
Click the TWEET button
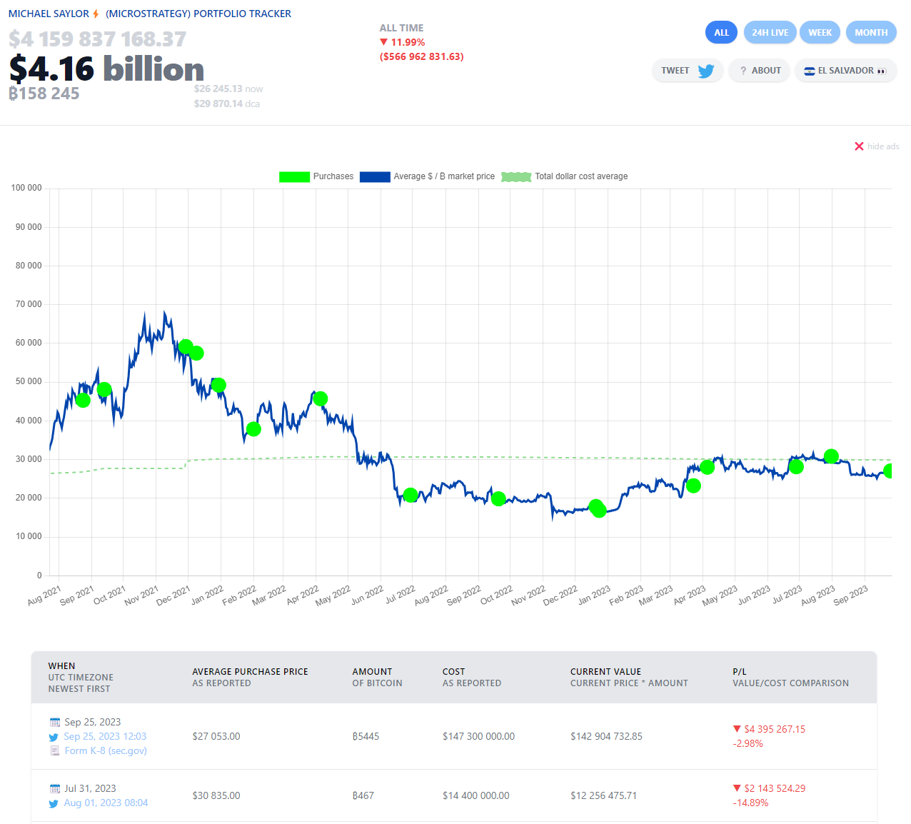687,70
